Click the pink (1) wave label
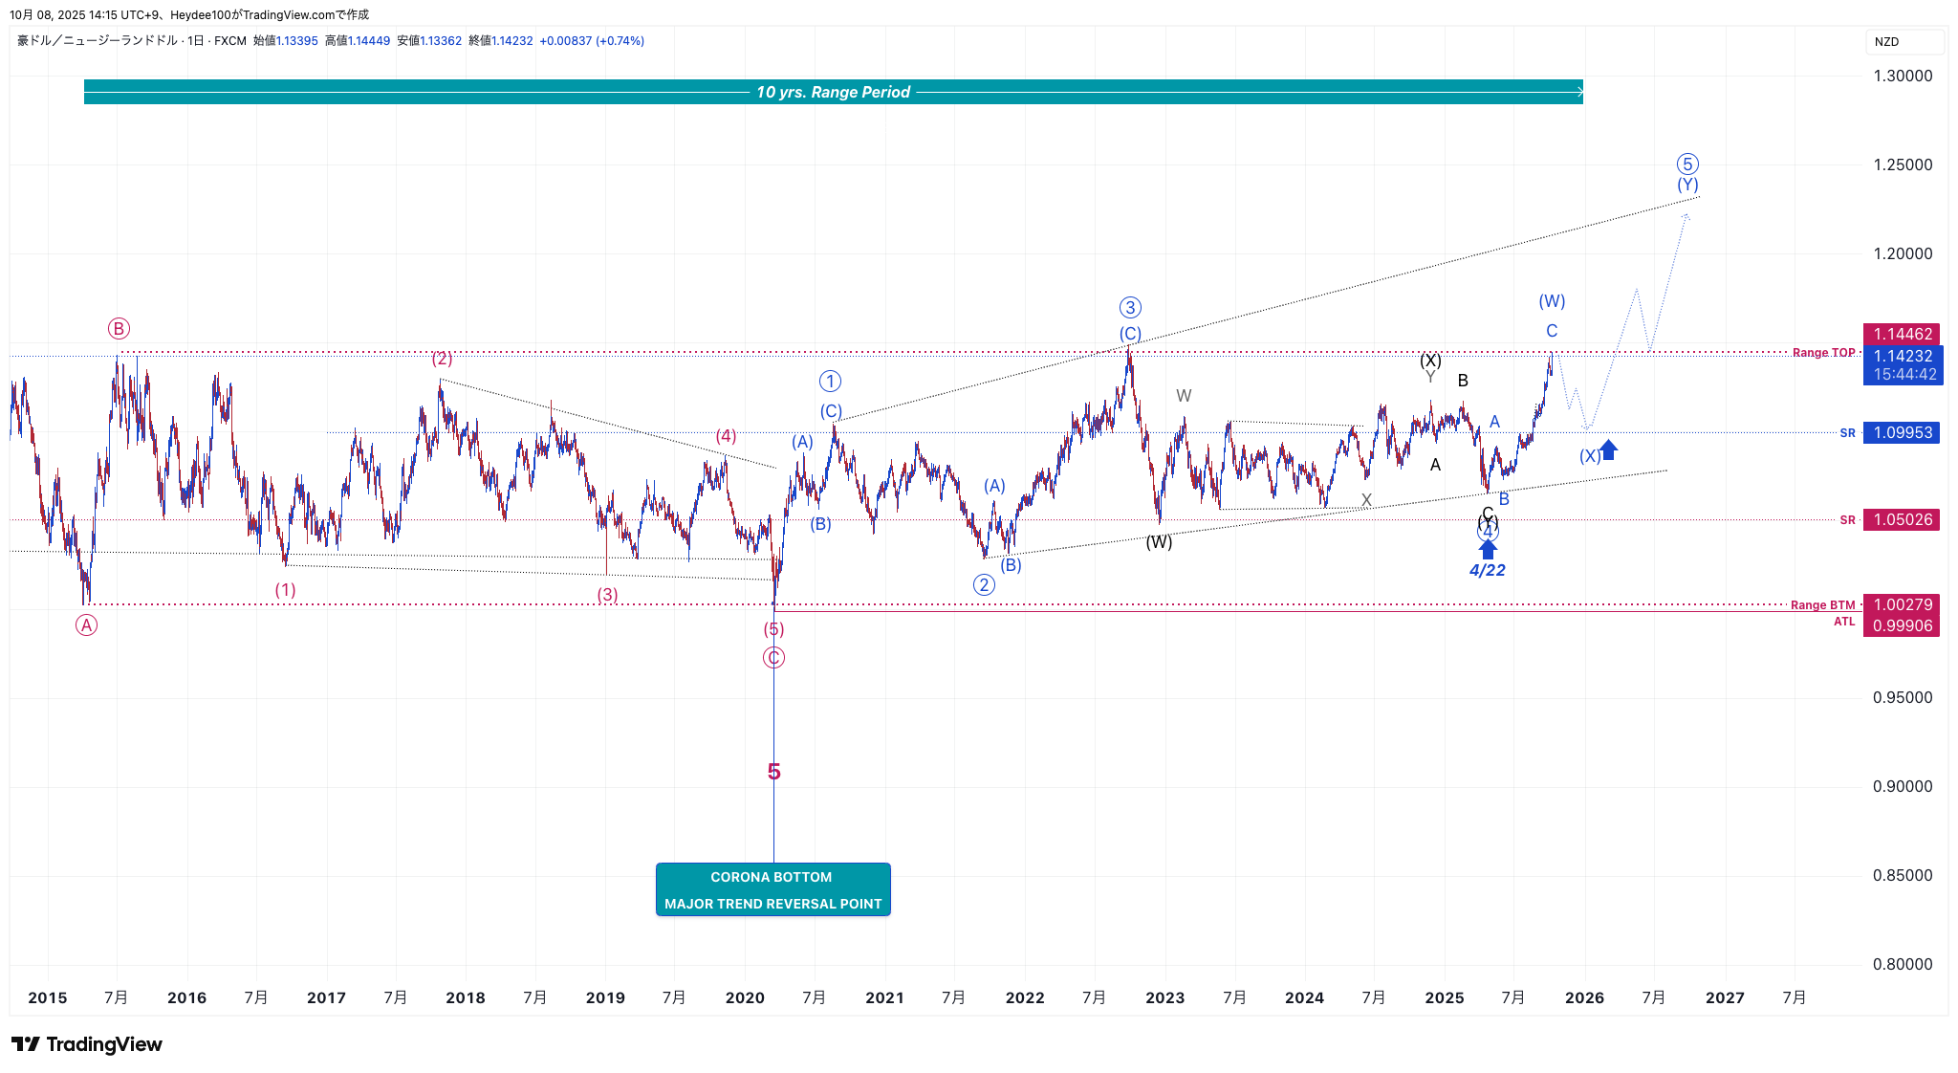The height and width of the screenshot is (1073, 1958). [285, 590]
